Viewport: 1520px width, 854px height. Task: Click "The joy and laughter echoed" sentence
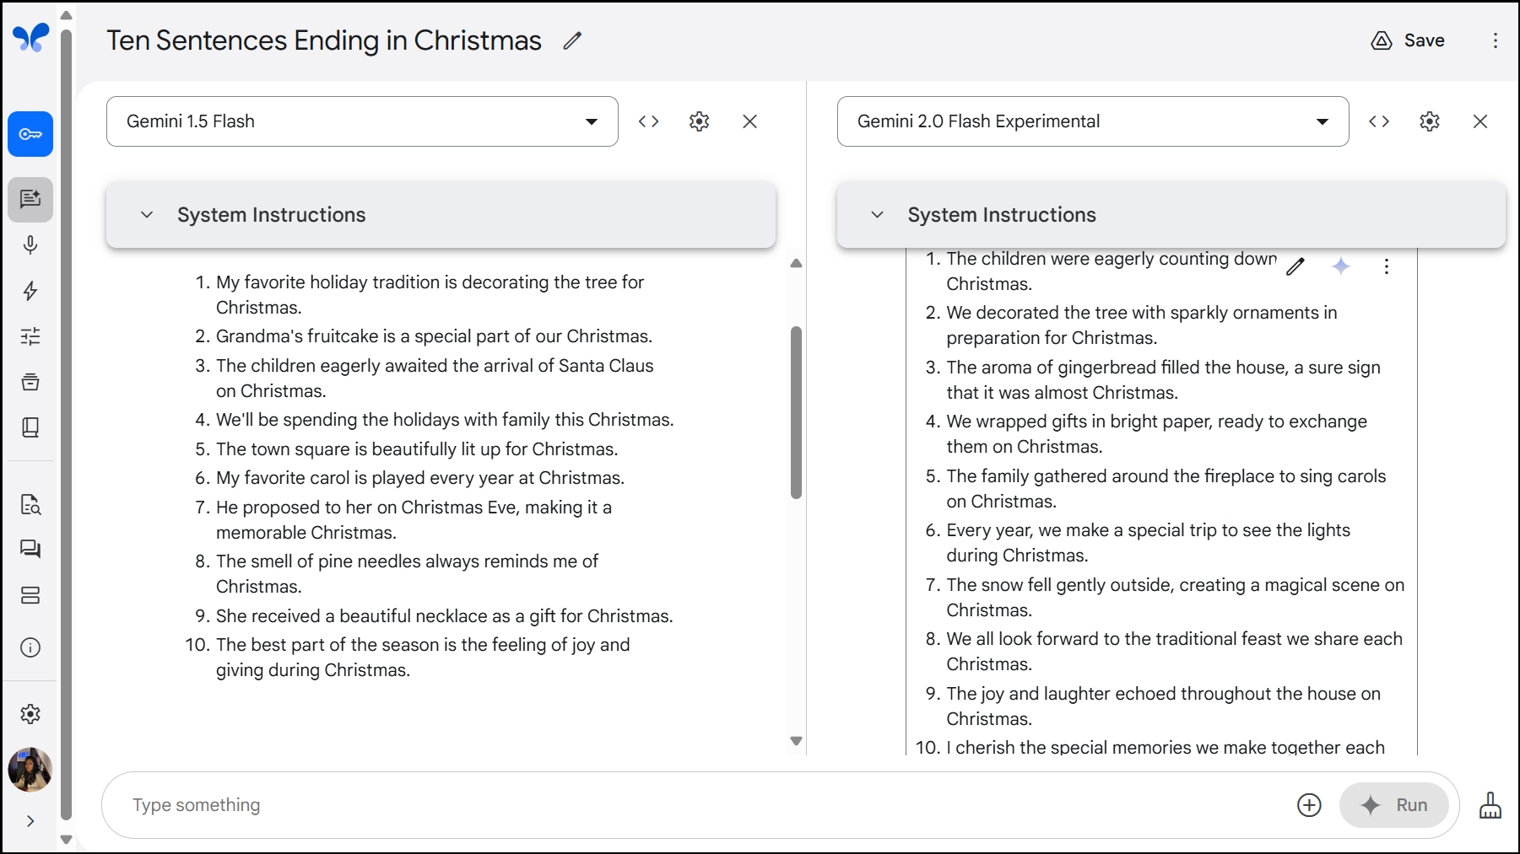coord(1164,706)
